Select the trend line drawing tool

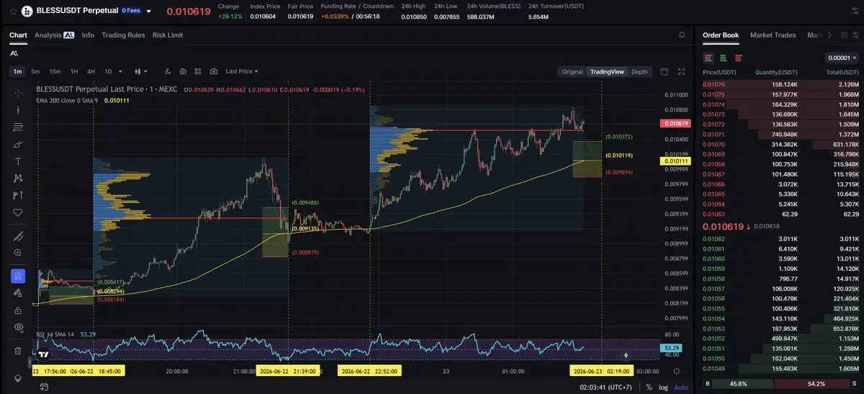coord(18,110)
